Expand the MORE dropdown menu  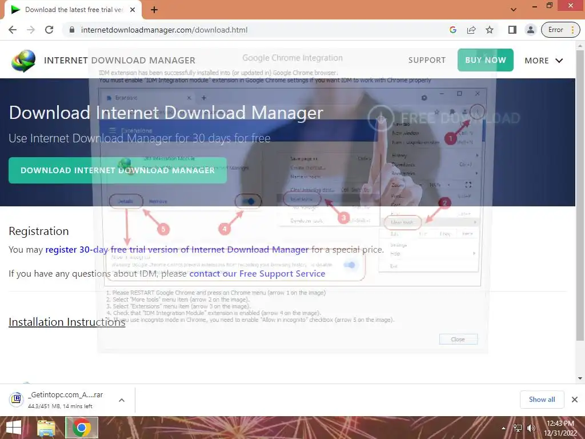click(x=544, y=61)
